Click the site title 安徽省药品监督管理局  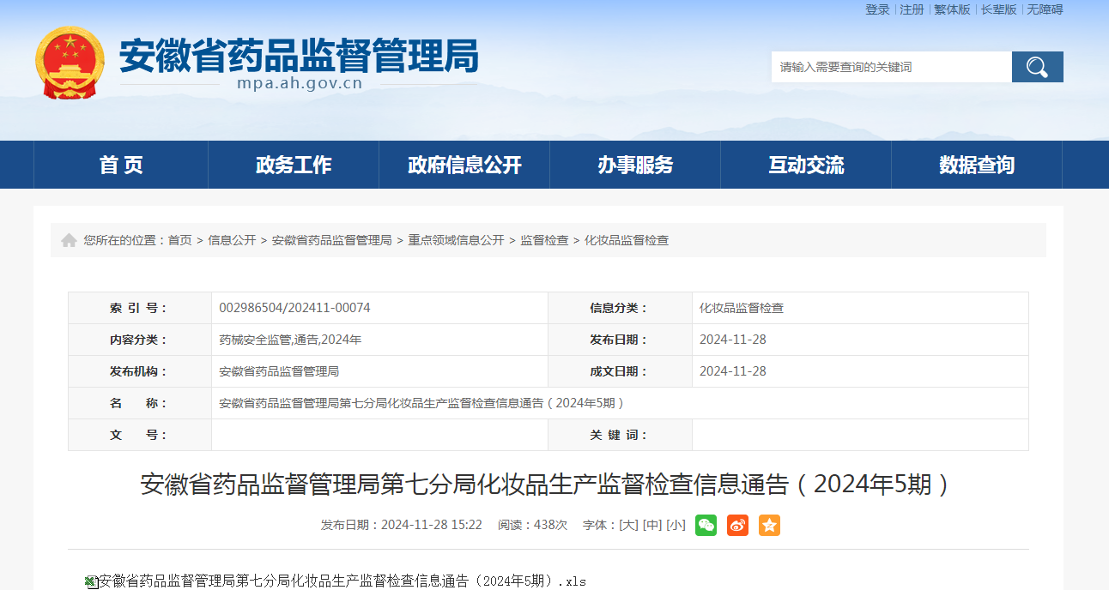click(x=299, y=55)
